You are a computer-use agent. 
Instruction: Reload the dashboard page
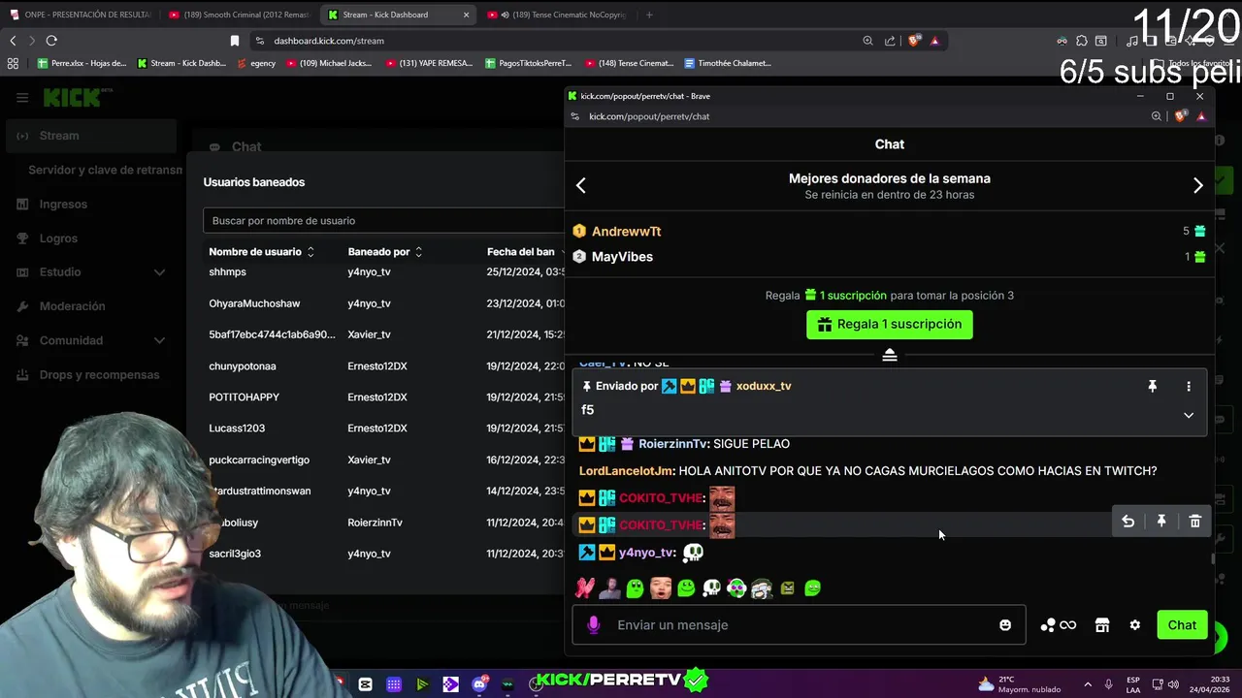pyautogui.click(x=51, y=41)
